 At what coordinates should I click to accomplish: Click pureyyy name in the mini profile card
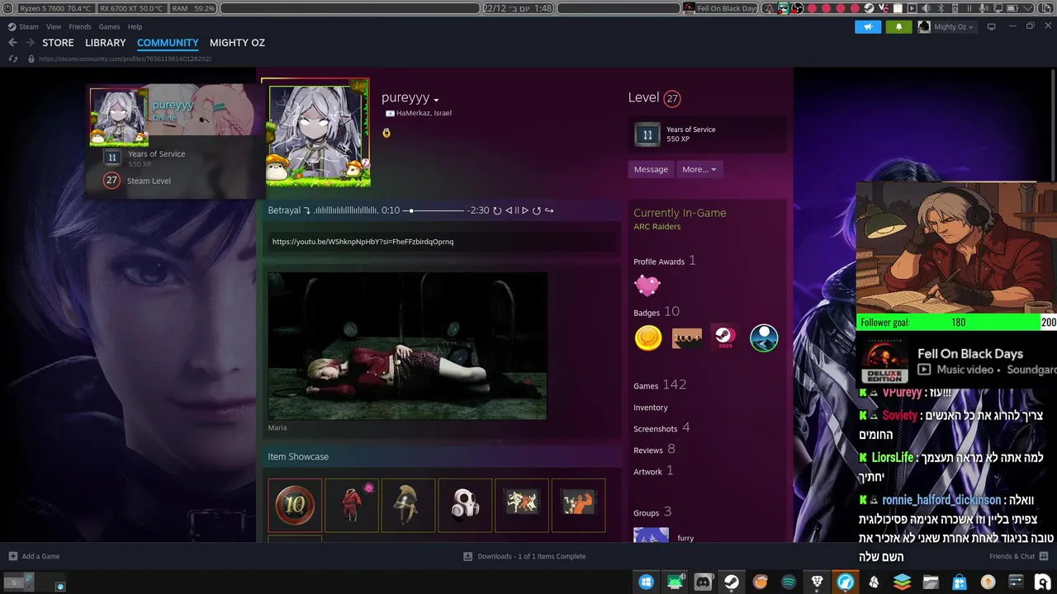click(173, 105)
